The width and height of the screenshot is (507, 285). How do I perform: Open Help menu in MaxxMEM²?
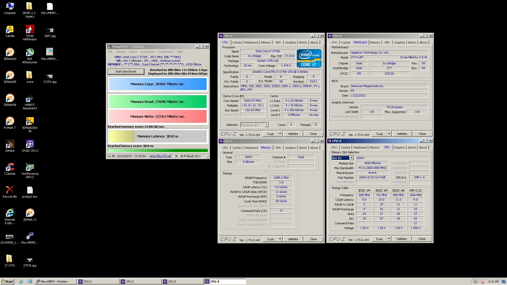tap(180, 52)
